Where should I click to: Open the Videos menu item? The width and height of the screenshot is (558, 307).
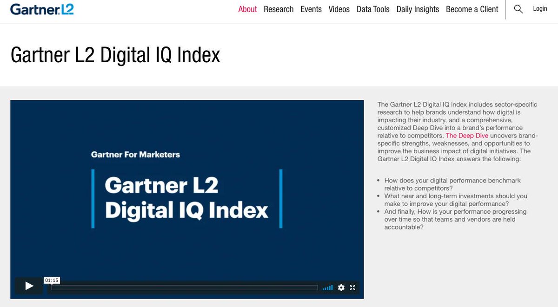tap(339, 9)
